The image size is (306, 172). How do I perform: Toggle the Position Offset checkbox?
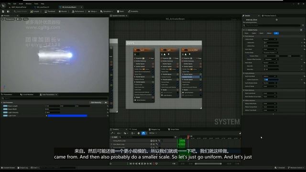[x=248, y=56]
